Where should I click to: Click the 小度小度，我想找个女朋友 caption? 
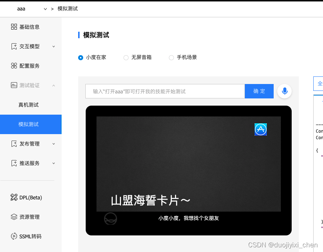[188, 218]
